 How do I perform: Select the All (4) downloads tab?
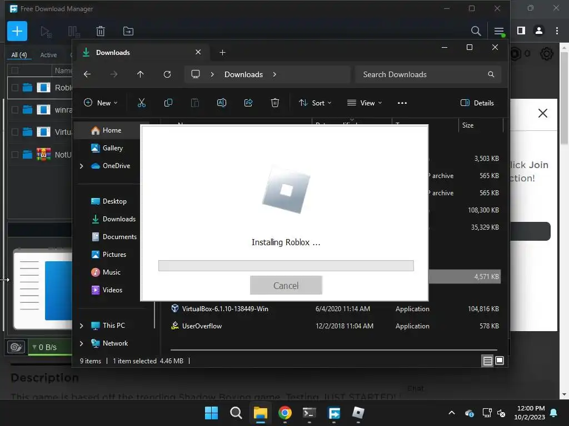19,55
